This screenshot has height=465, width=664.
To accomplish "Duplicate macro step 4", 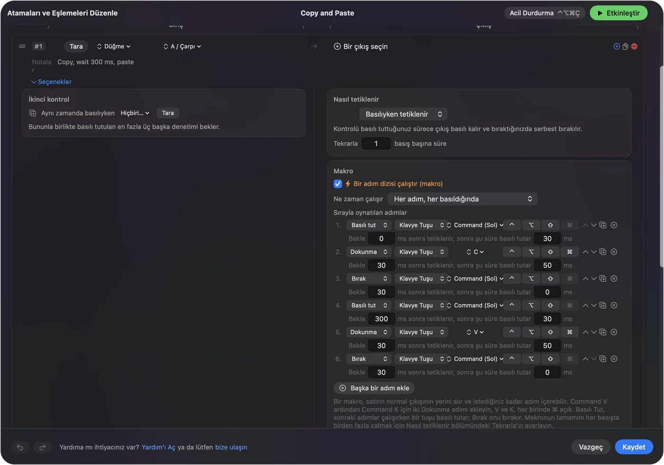I will point(603,305).
